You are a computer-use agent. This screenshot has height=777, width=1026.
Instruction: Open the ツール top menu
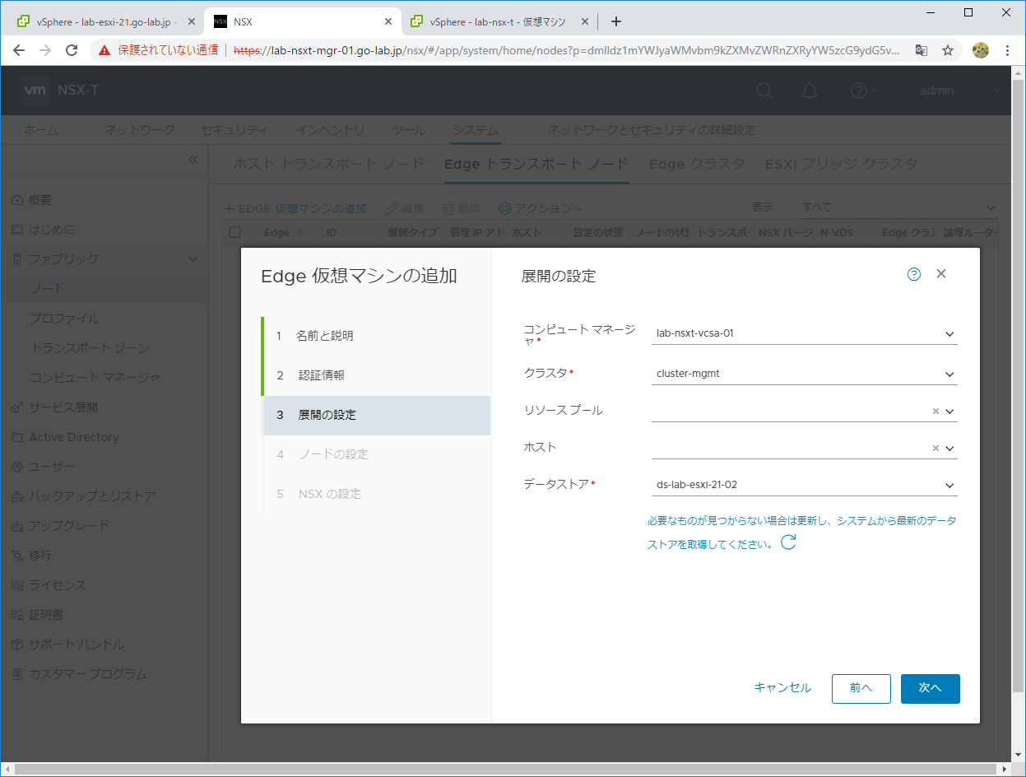(x=408, y=130)
